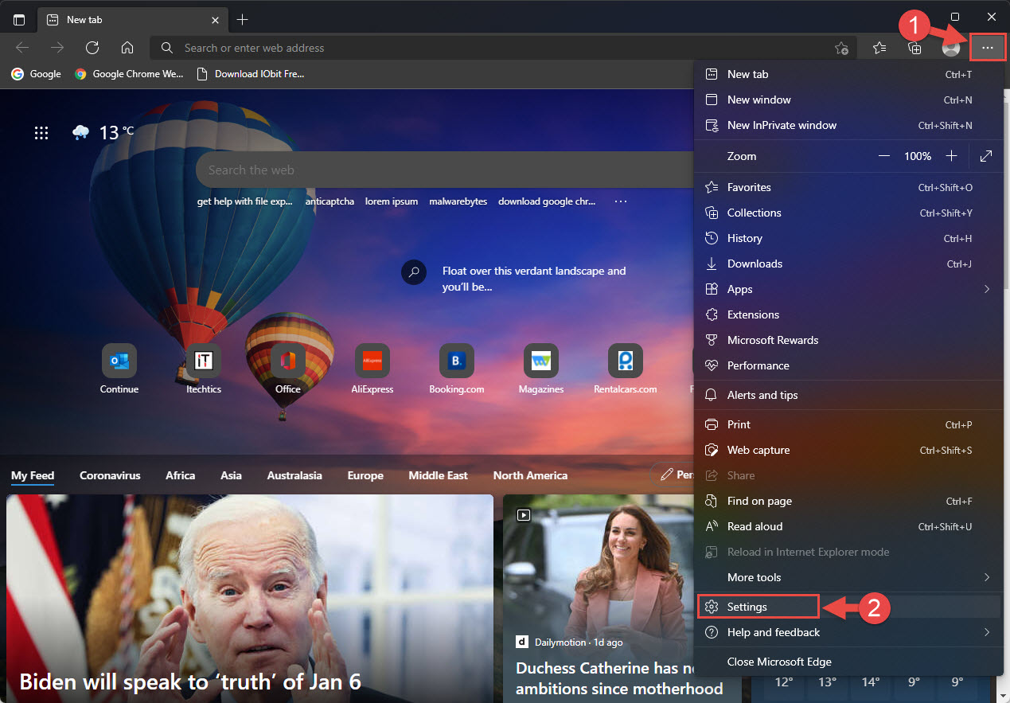Select Web capture in the menu
Image resolution: width=1010 pixels, height=703 pixels.
pyautogui.click(x=848, y=450)
